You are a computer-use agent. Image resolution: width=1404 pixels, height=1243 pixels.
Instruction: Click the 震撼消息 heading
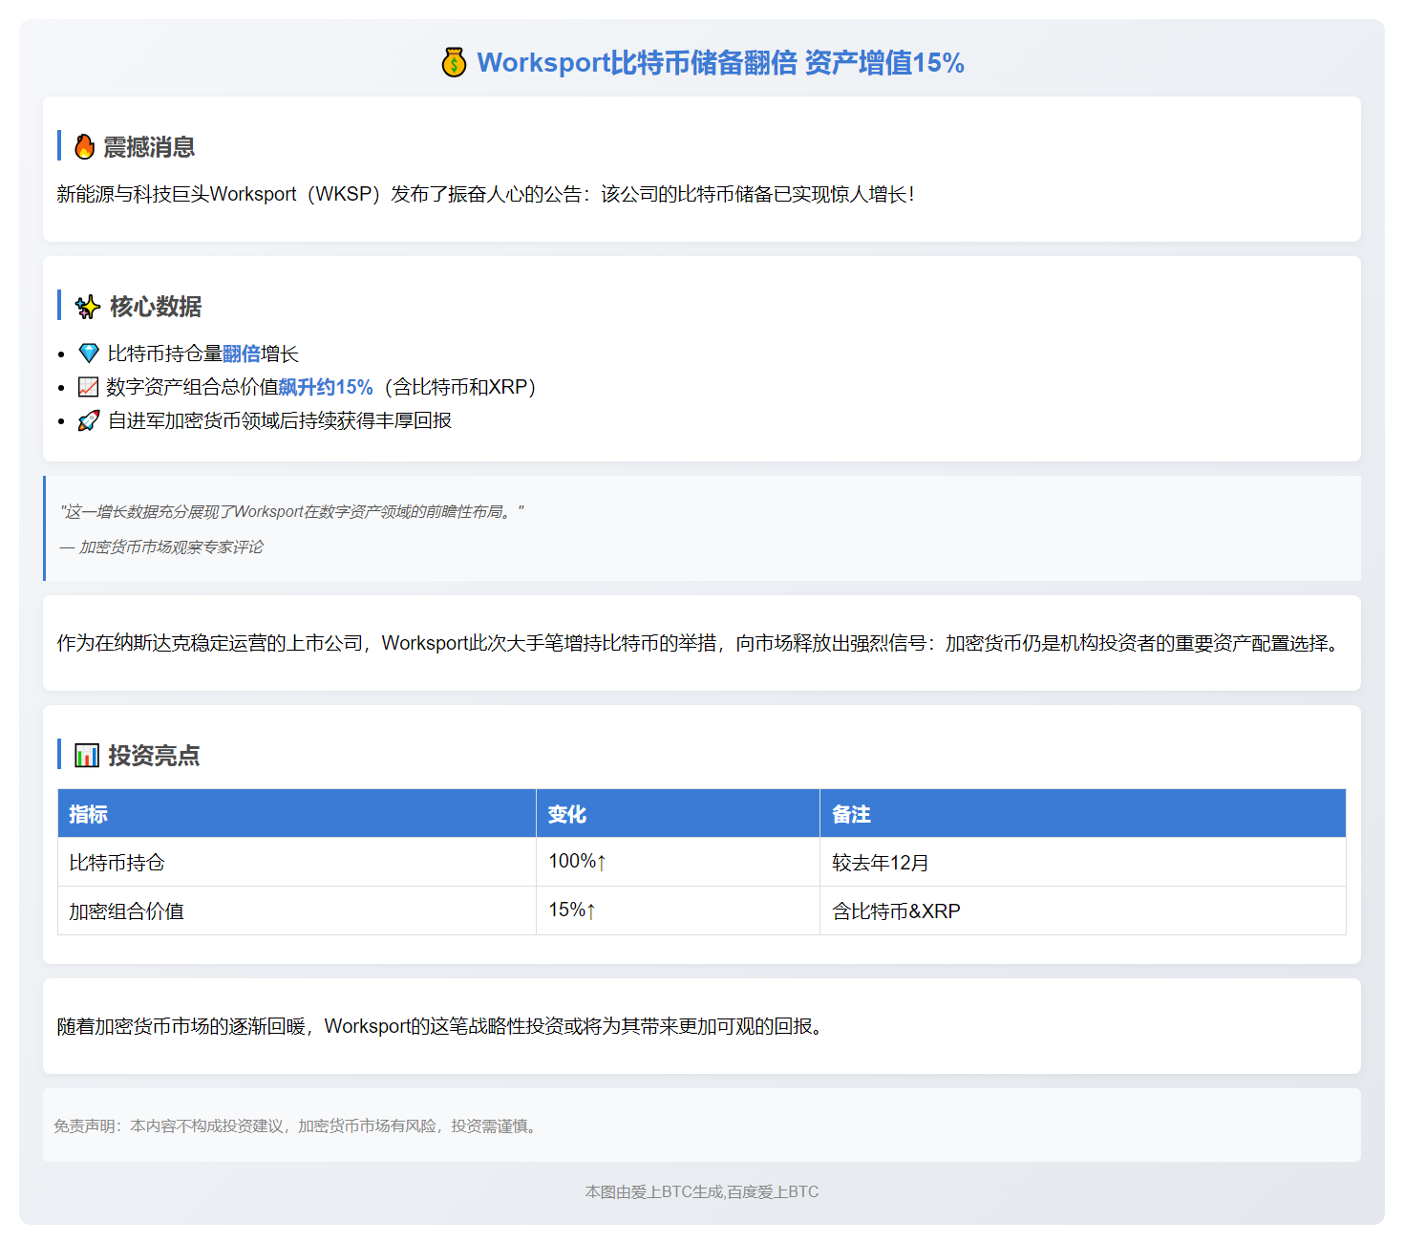pyautogui.click(x=149, y=147)
